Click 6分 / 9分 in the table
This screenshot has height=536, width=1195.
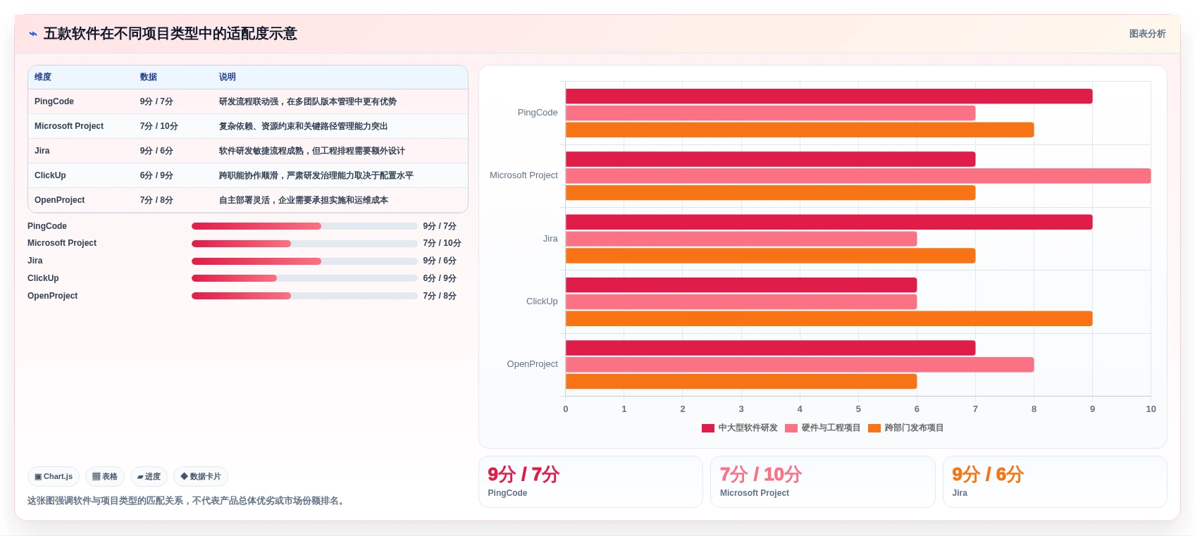[156, 175]
